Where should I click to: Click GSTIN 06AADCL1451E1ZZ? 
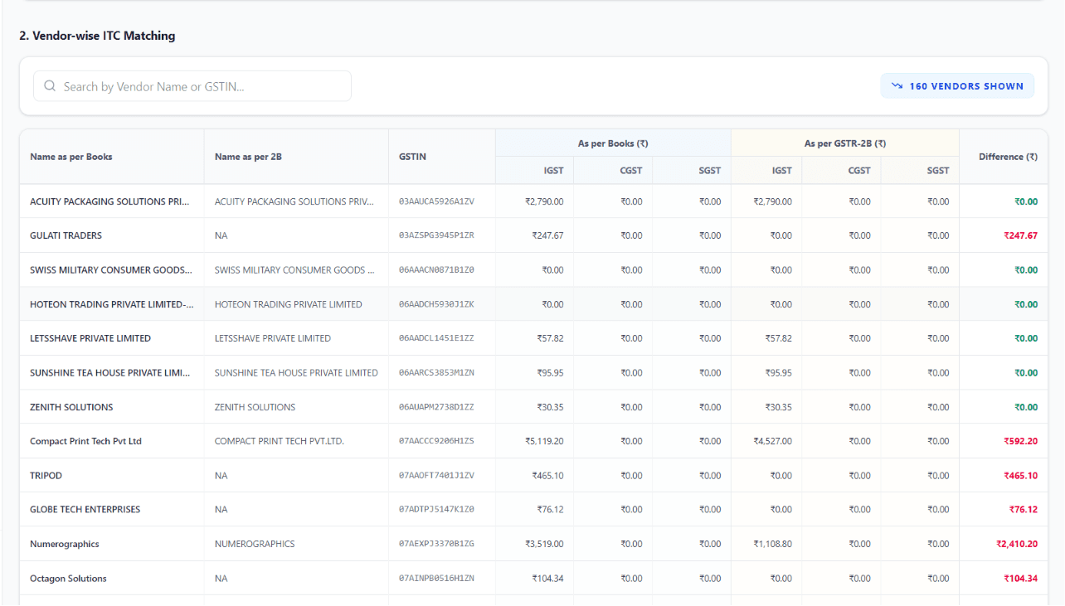pos(436,338)
